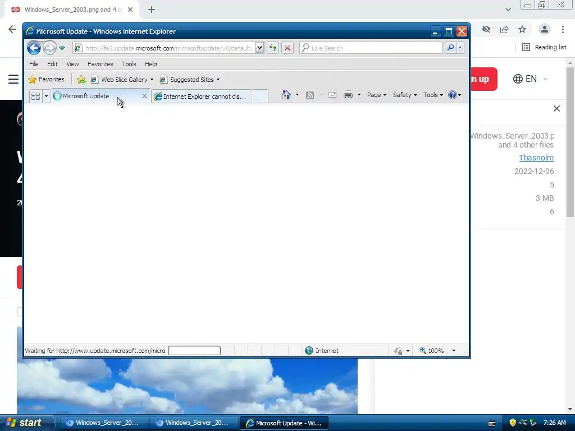Open the Tools menu in the menu bar

click(129, 64)
